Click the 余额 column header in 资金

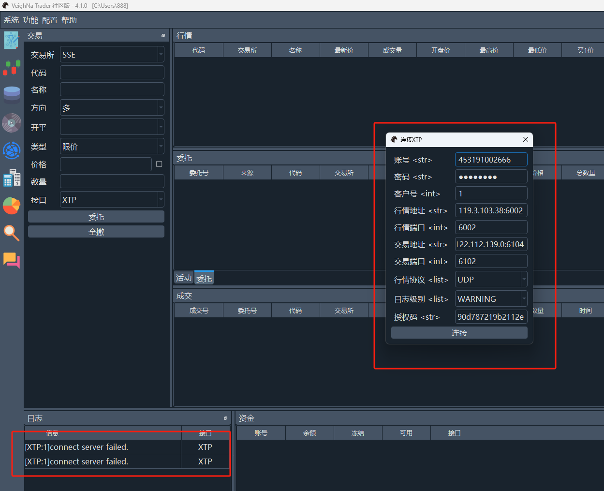[309, 433]
